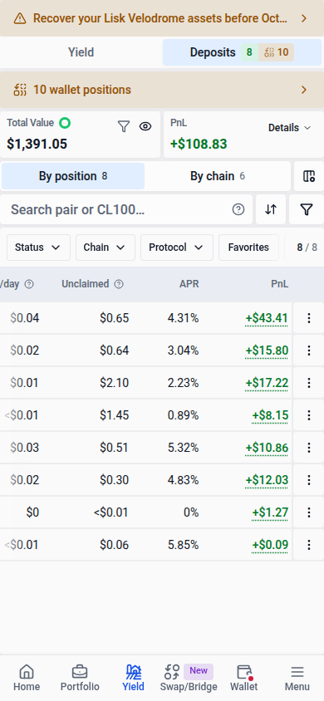This screenshot has height=701, width=324.
Task: Toggle the Favorites filter
Action: pos(248,248)
